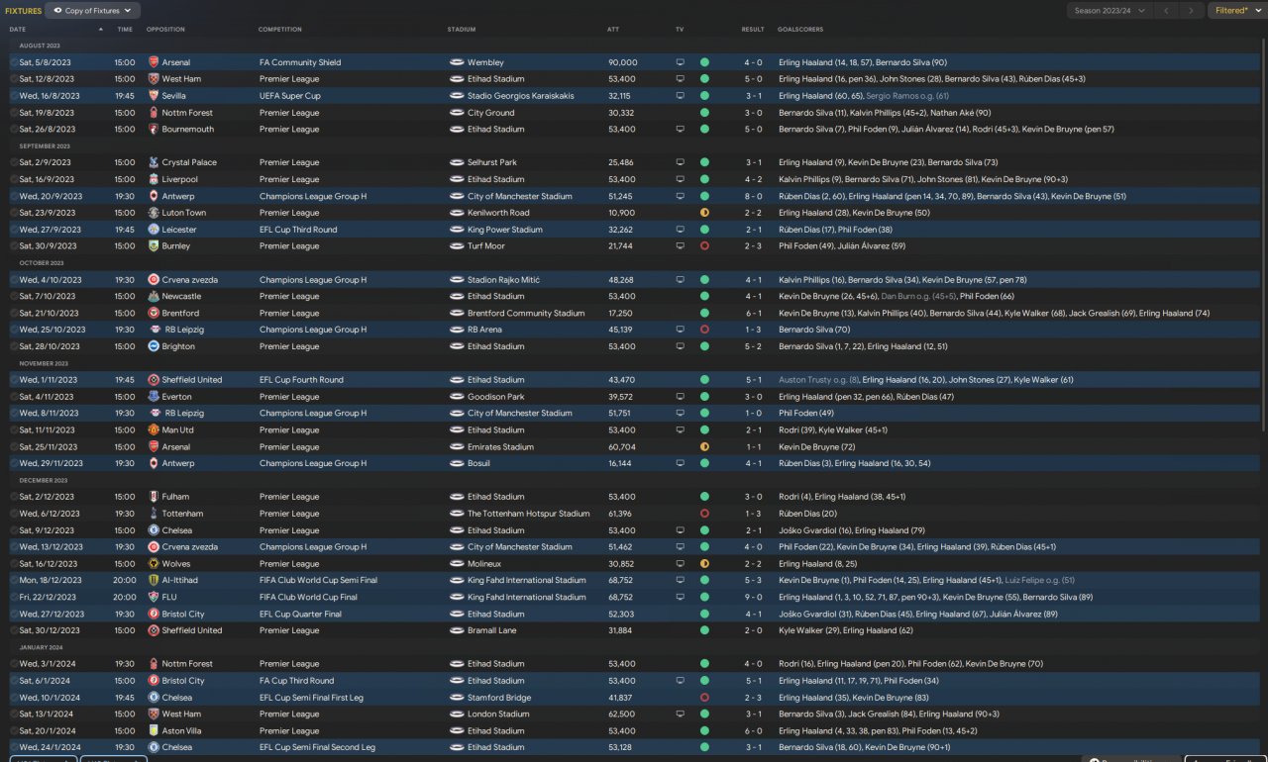The height and width of the screenshot is (762, 1268).
Task: Click the stadium icon beside Wembley
Action: click(x=457, y=62)
